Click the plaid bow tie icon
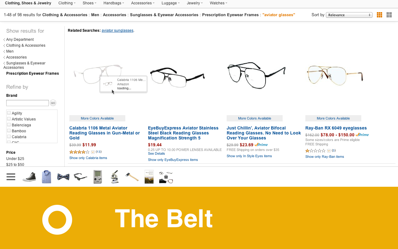This screenshot has width=398, height=249. [63, 177]
